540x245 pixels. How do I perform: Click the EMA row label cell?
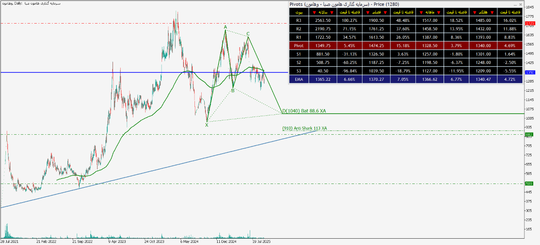point(299,79)
